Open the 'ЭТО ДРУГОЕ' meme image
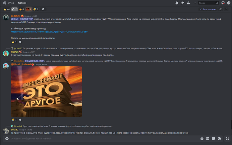Image resolution: width=232 pixels, height=145 pixels. pyautogui.click(x=46, y=91)
